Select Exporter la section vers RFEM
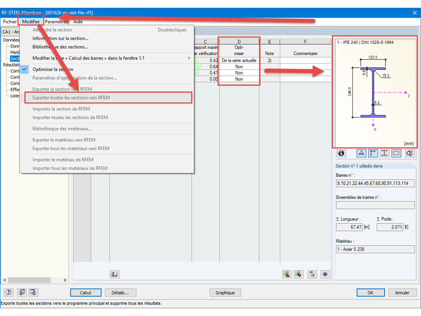Viewport: 421px width, 316px height. [62, 89]
